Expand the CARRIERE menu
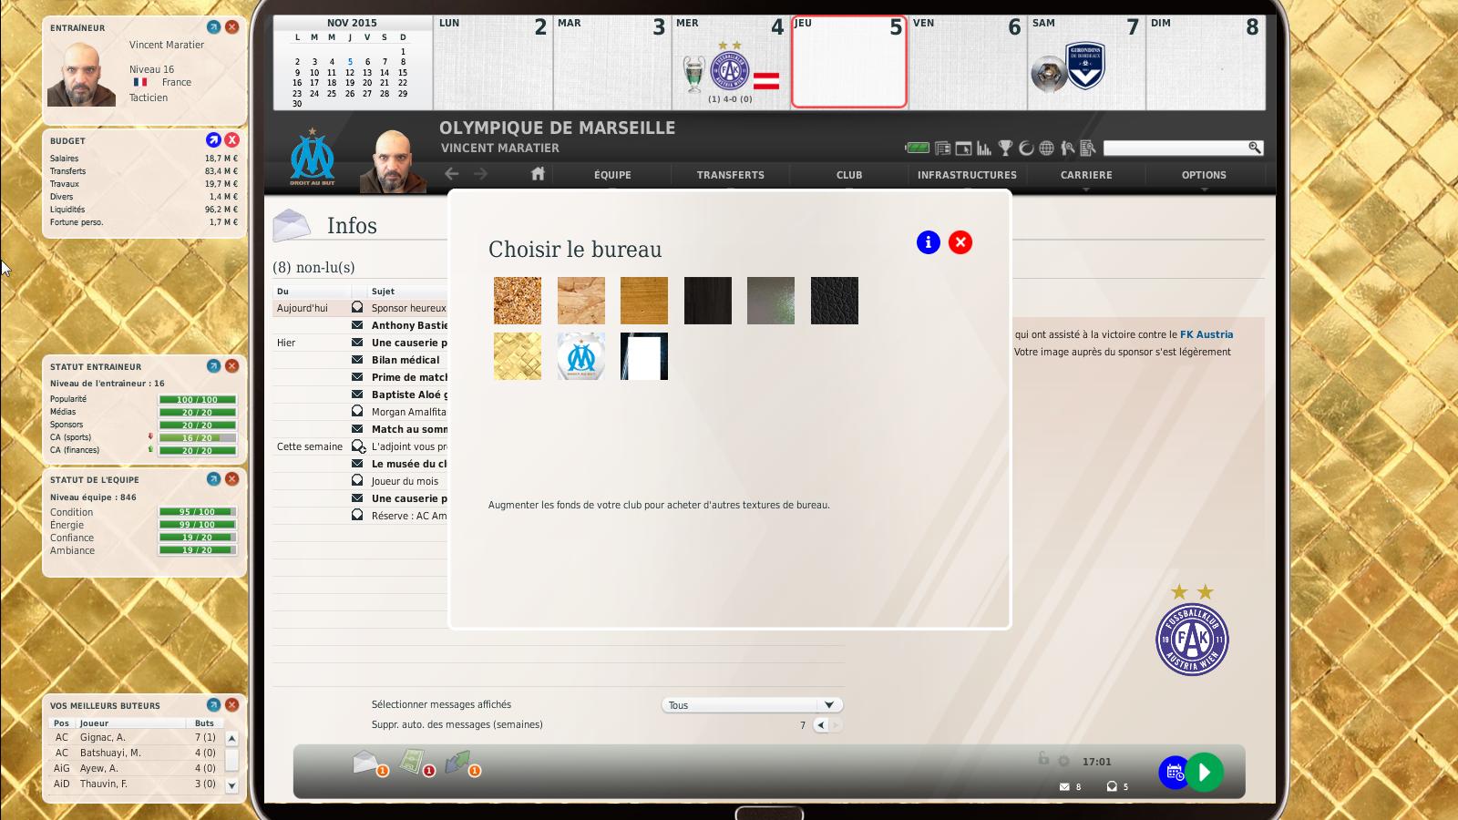Viewport: 1458px width, 820px height. click(x=1086, y=175)
